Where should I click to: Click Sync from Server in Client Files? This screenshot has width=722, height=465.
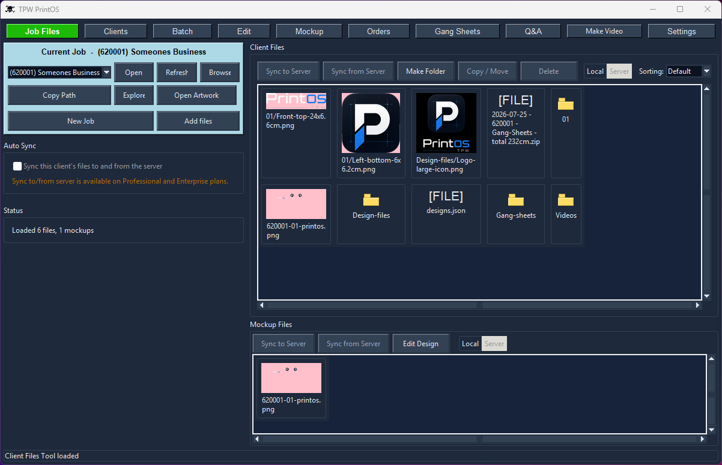[x=359, y=71]
